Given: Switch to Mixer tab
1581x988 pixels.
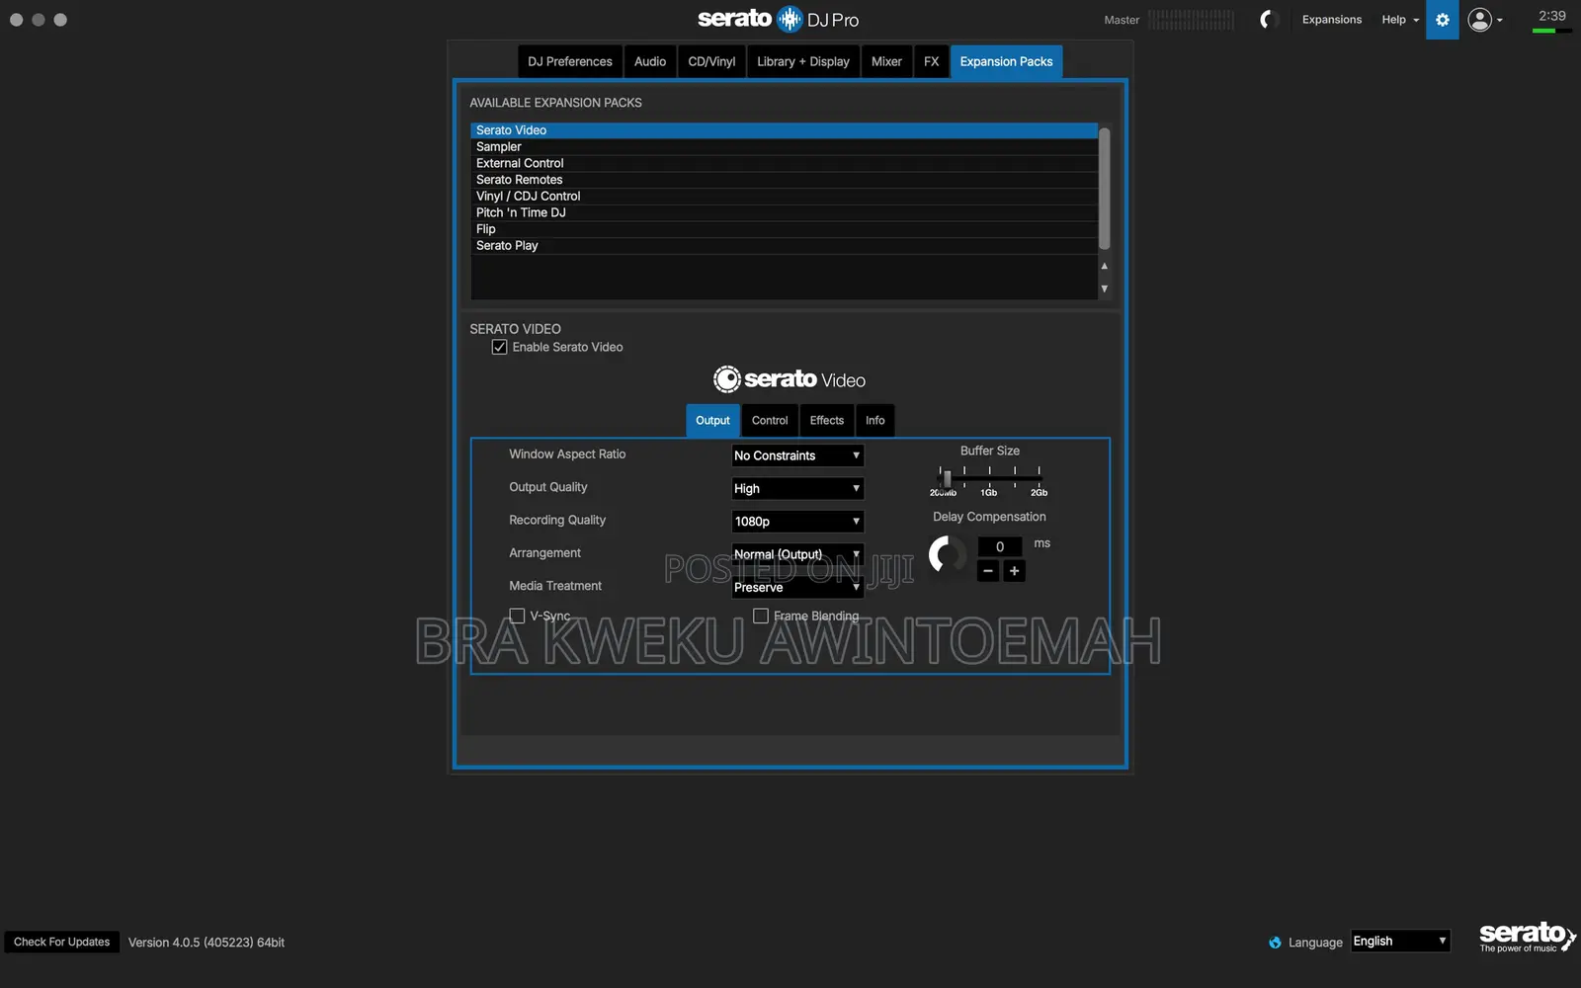Looking at the screenshot, I should [x=886, y=61].
